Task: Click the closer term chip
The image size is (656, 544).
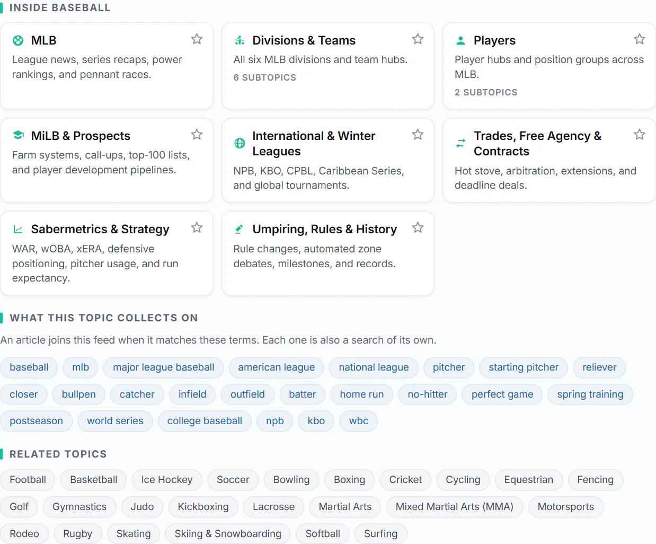Action: [24, 394]
